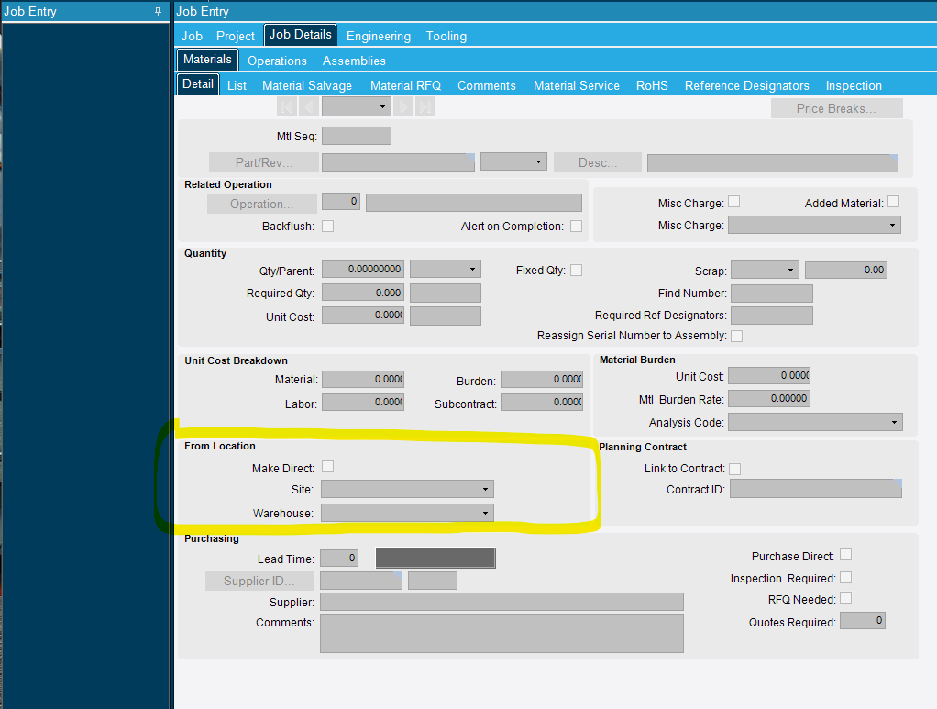The width and height of the screenshot is (937, 709).
Task: Toggle the Inspection Required checkbox
Action: coord(845,578)
